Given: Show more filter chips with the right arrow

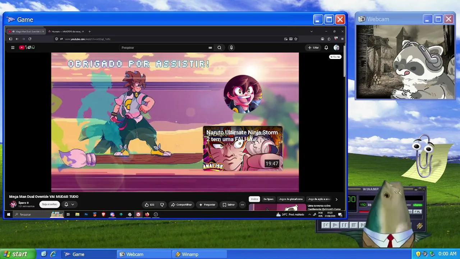Looking at the screenshot, I should [x=336, y=199].
